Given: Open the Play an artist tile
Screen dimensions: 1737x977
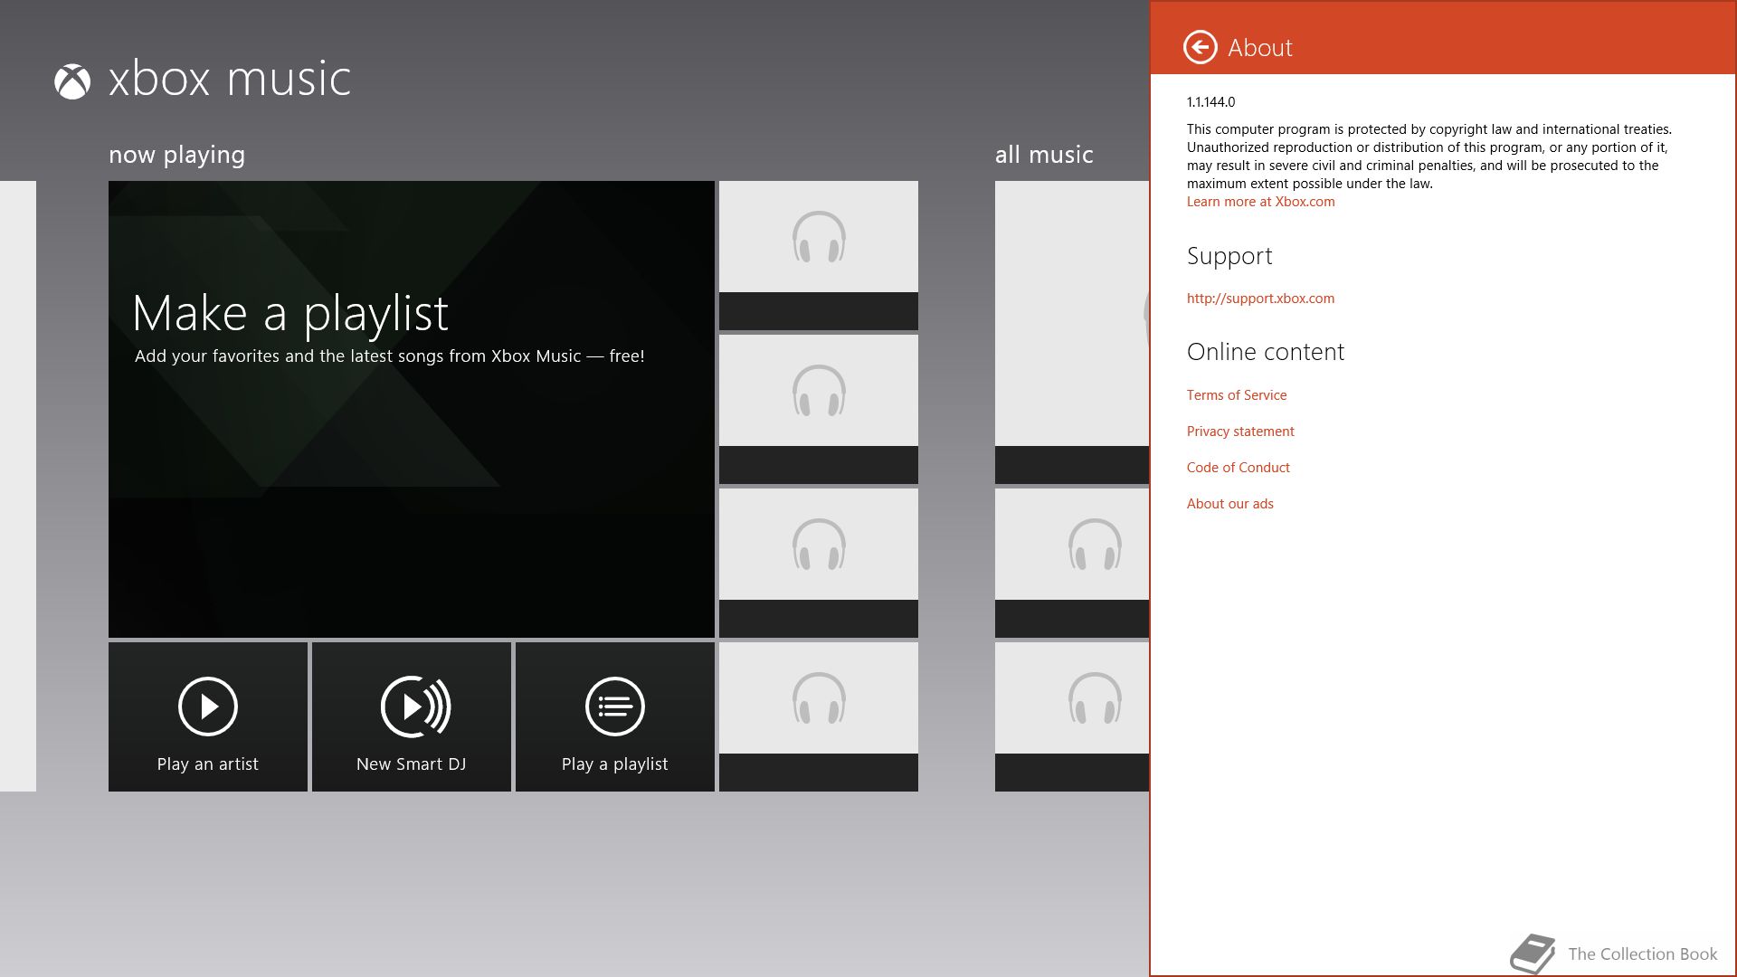Looking at the screenshot, I should point(208,716).
